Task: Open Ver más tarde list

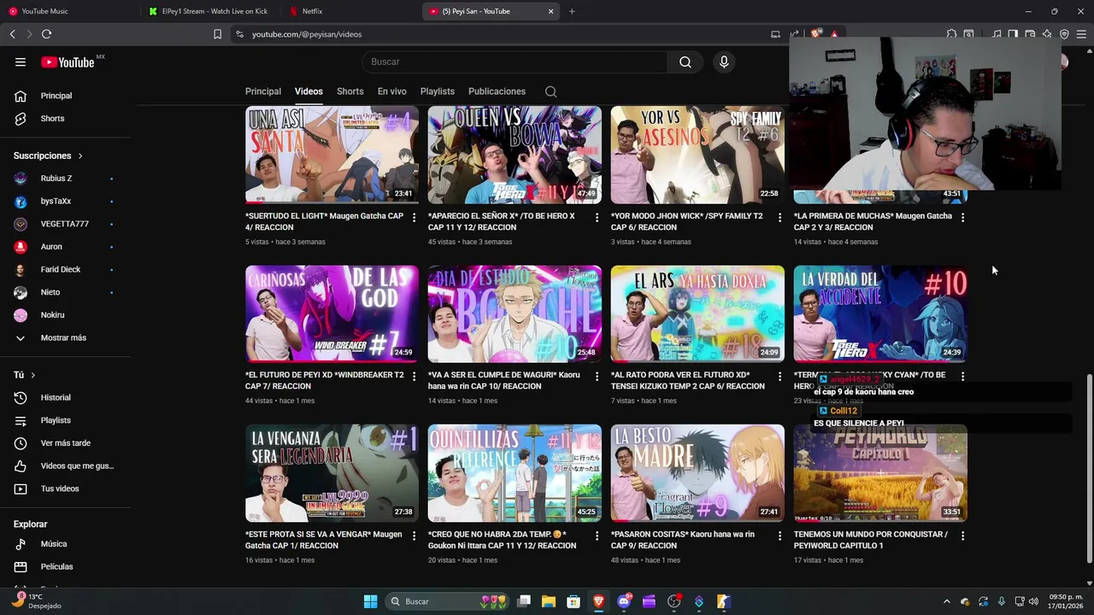Action: (x=67, y=443)
